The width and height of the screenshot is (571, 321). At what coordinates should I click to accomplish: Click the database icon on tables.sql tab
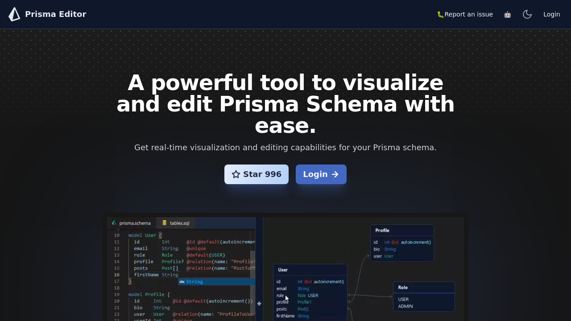point(164,223)
